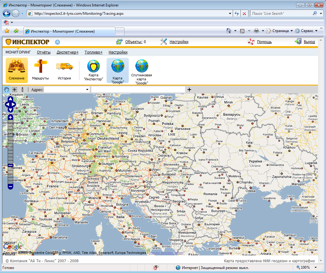Open the Адрес dropdown
The width and height of the screenshot is (326, 273).
pyautogui.click(x=87, y=90)
